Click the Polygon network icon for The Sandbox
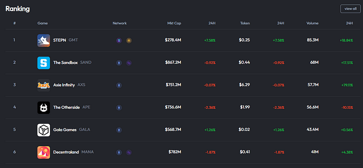 129,63
